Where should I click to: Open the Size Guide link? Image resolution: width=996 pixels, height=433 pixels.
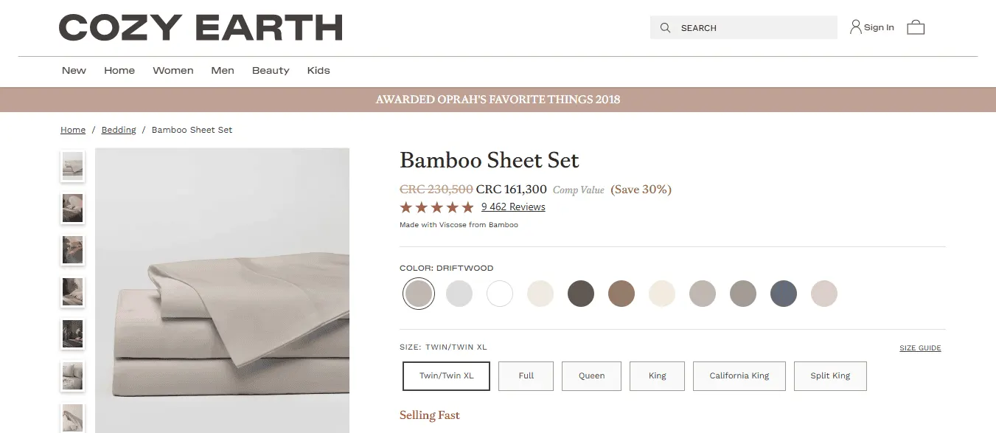pos(920,348)
